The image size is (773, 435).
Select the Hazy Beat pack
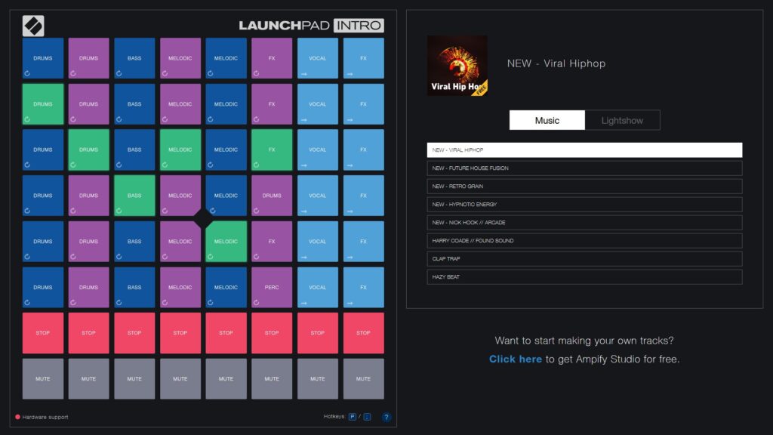point(584,276)
